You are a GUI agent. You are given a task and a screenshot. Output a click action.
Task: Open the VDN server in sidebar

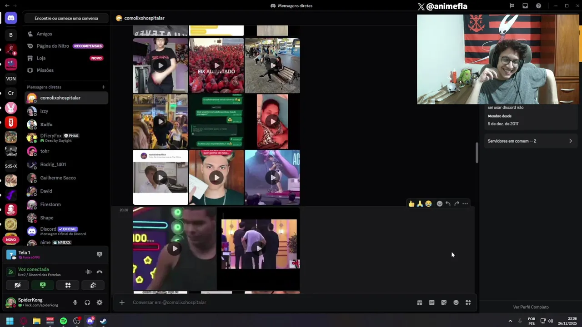tap(11, 79)
